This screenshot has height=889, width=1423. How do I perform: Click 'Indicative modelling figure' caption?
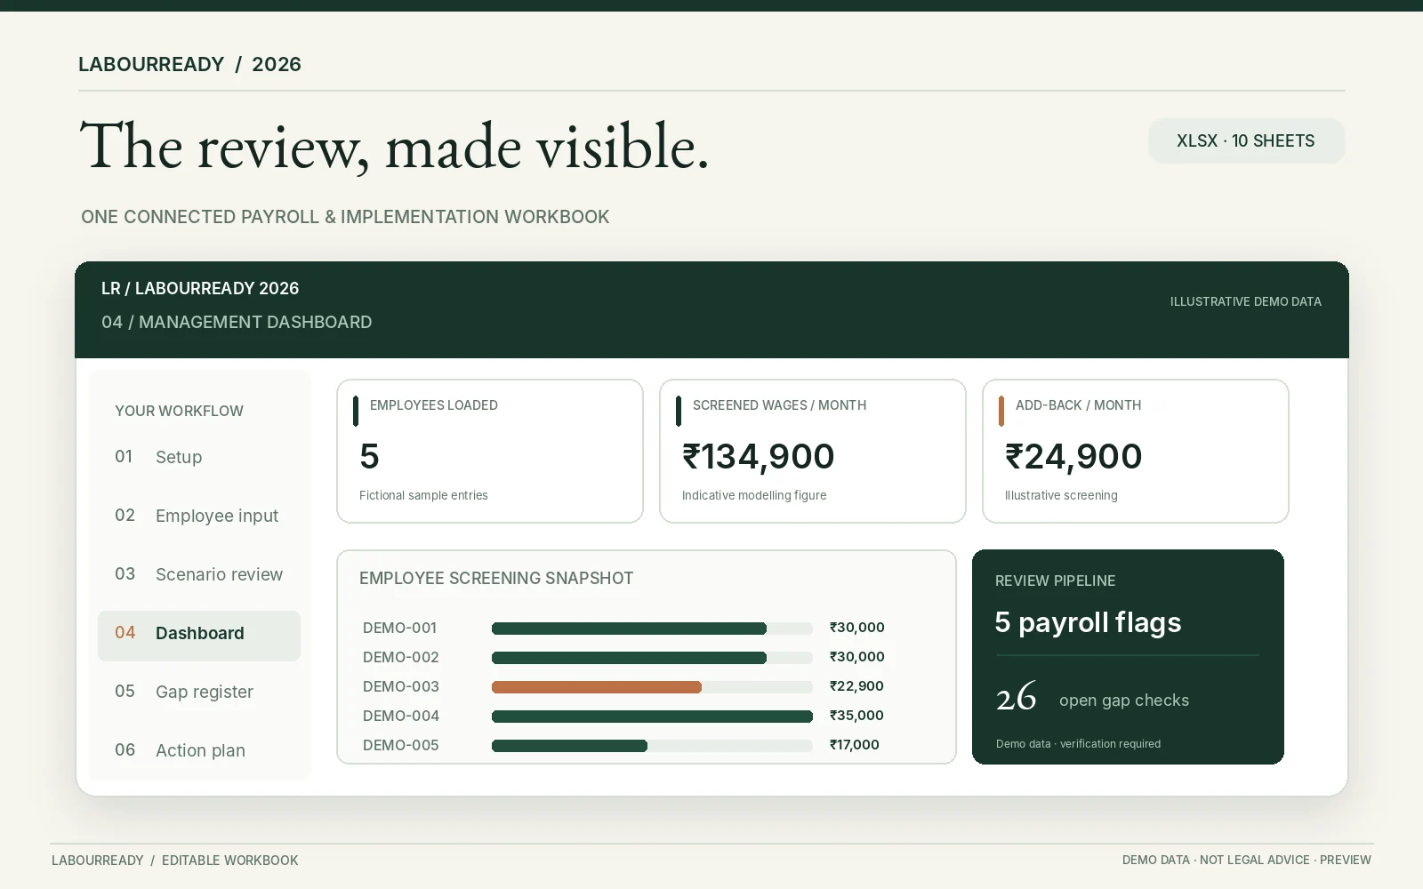click(754, 495)
